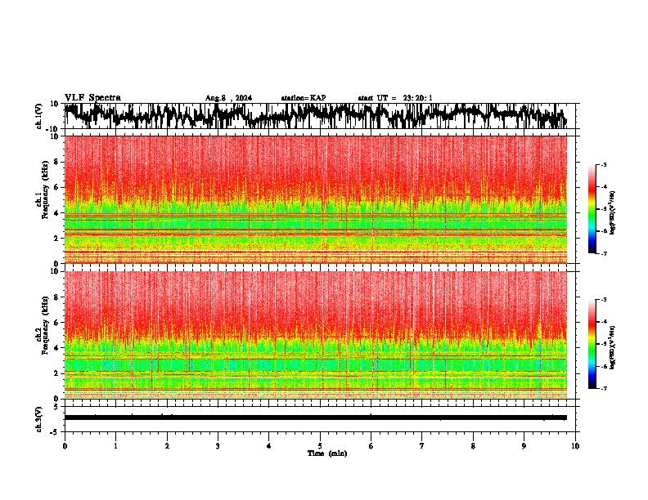Screen dimensions: 648x500
Task: Click time tick label "10" on x-axis
Action: click(x=575, y=446)
